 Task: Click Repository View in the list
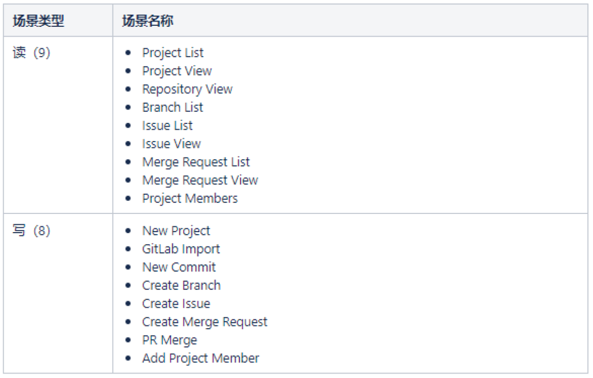(187, 89)
